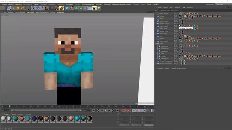Add a light object
Viewport: 232px width, 130px height.
pos(99,8)
